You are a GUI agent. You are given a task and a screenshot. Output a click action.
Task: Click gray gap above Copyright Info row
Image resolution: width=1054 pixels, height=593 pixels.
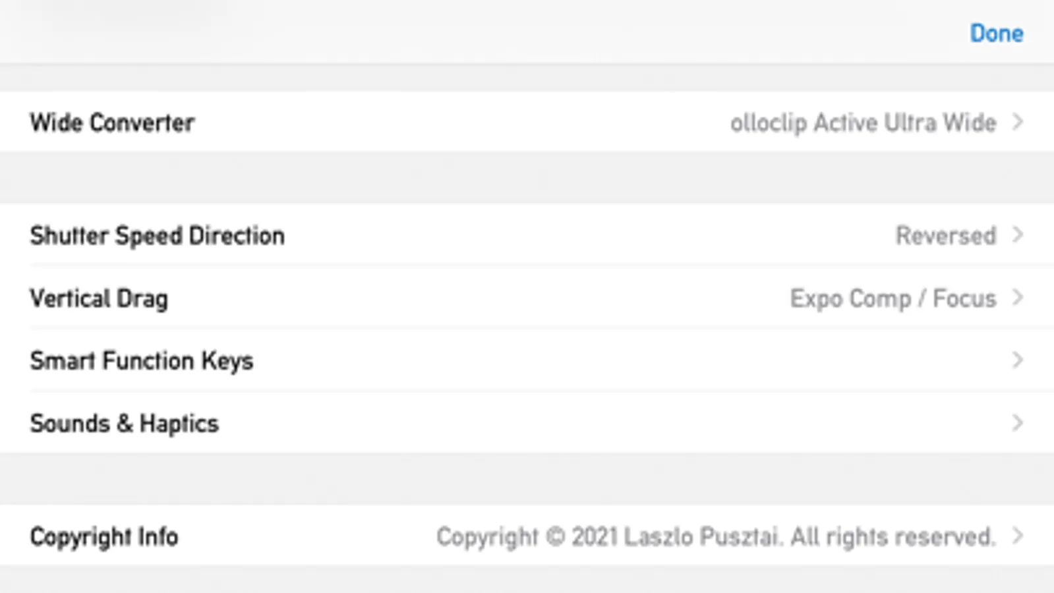tap(527, 479)
